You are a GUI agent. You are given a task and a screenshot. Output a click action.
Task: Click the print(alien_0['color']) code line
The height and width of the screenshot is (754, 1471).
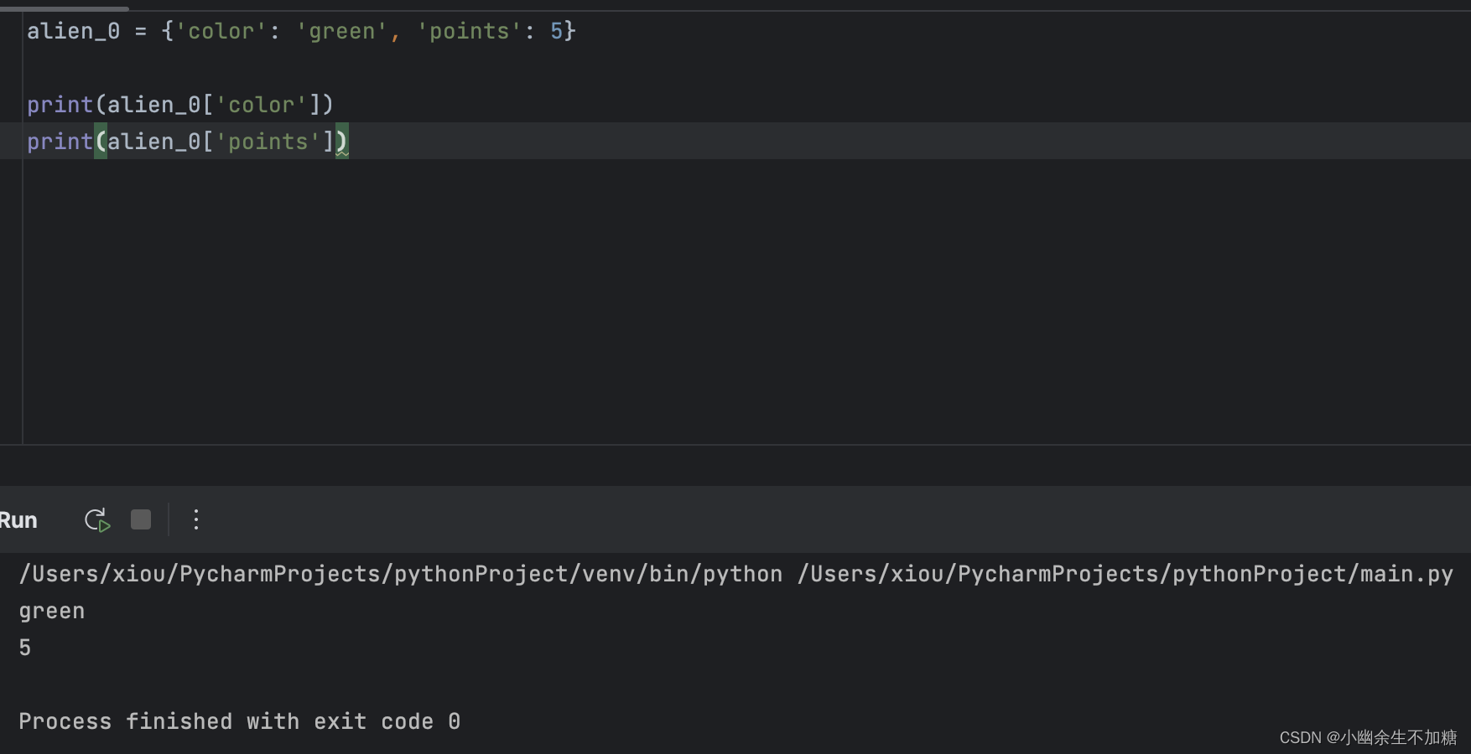coord(180,105)
